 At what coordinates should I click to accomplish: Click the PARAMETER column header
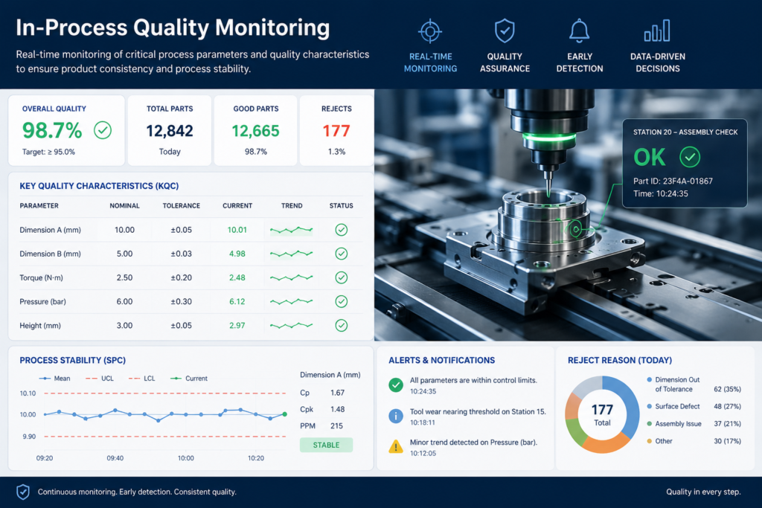39,206
